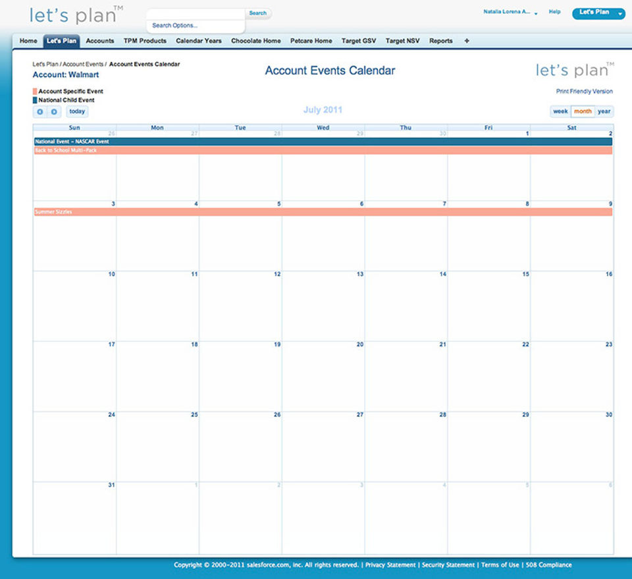Open National Event - NASCAR Event bar

[323, 142]
